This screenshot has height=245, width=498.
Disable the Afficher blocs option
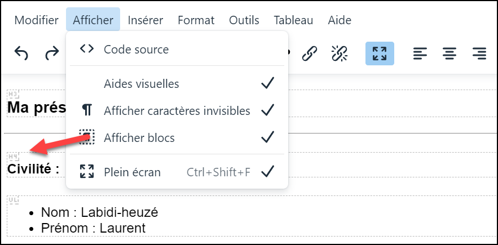177,138
